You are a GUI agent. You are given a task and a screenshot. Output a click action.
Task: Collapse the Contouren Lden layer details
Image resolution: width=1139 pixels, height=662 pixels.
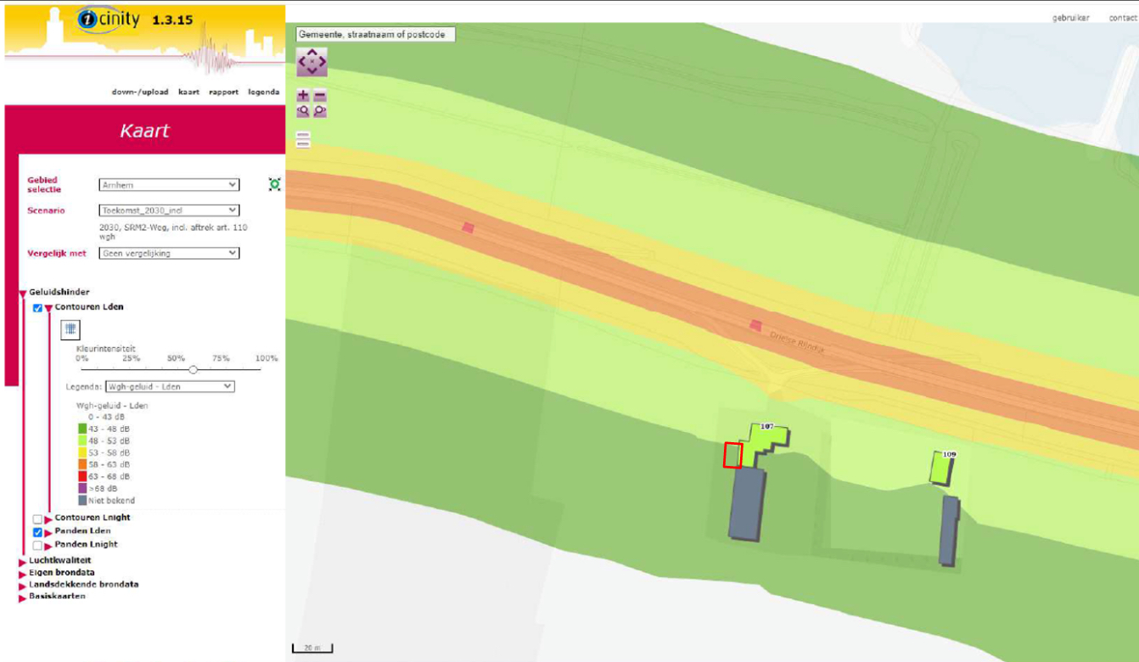point(48,308)
